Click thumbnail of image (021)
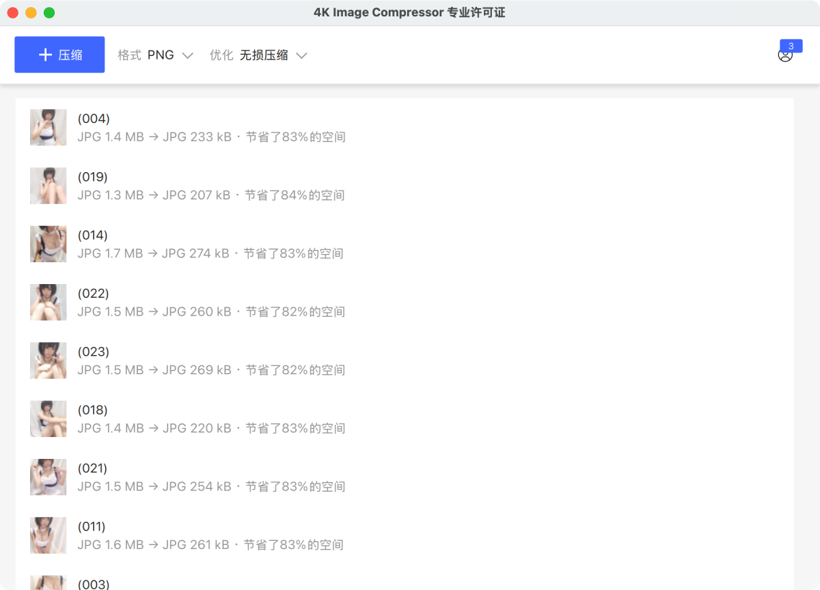Image resolution: width=820 pixels, height=590 pixels. [x=48, y=477]
